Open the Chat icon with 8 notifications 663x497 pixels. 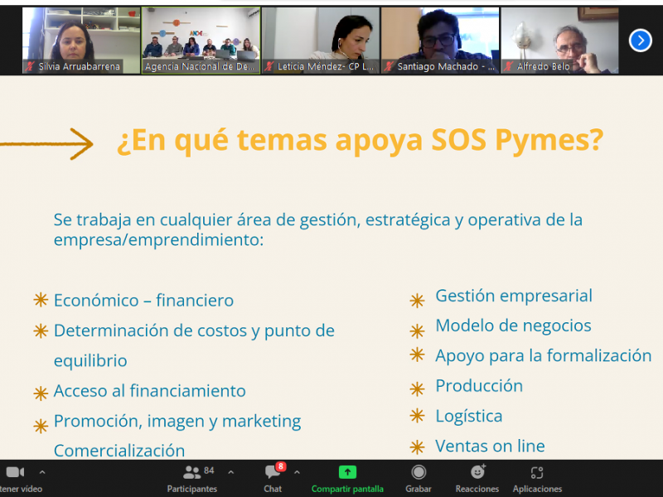(273, 472)
